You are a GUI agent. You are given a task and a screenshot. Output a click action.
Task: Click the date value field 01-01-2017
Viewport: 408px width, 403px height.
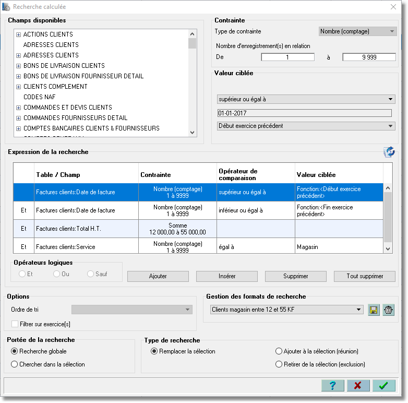[x=304, y=113]
